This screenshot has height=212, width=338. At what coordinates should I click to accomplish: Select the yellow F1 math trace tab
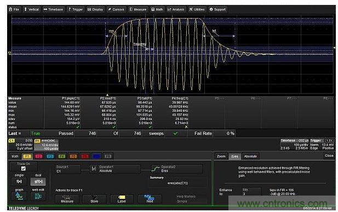pos(27,156)
